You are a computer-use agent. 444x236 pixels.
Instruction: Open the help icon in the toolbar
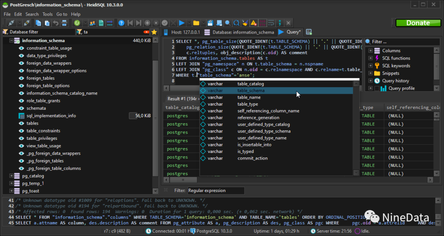121,23
